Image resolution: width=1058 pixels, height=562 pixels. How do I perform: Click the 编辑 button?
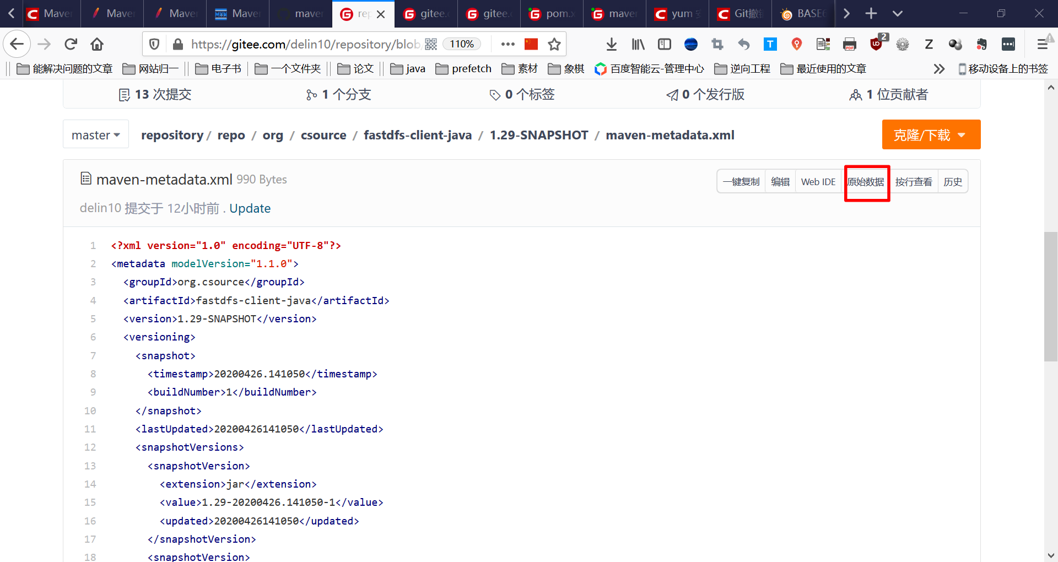point(780,182)
